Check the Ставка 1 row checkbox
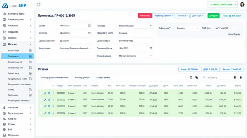Image resolution: width=247 pixels, height=138 pixels. pyautogui.click(x=41, y=93)
